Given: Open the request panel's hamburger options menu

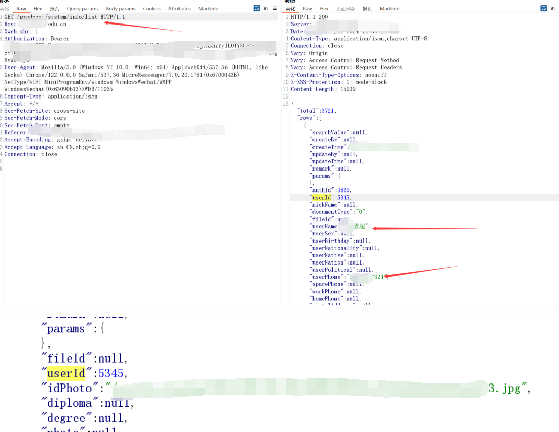Looking at the screenshot, I should pyautogui.click(x=275, y=9).
